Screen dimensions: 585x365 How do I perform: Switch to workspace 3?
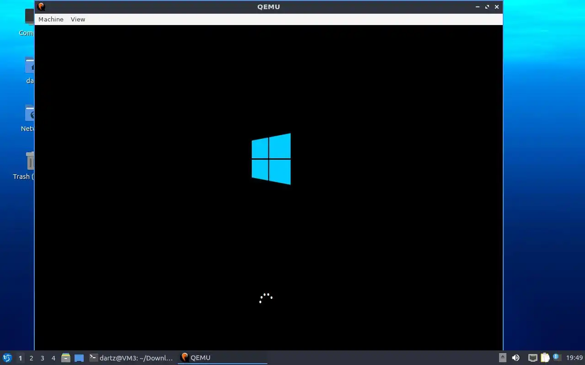(42, 358)
